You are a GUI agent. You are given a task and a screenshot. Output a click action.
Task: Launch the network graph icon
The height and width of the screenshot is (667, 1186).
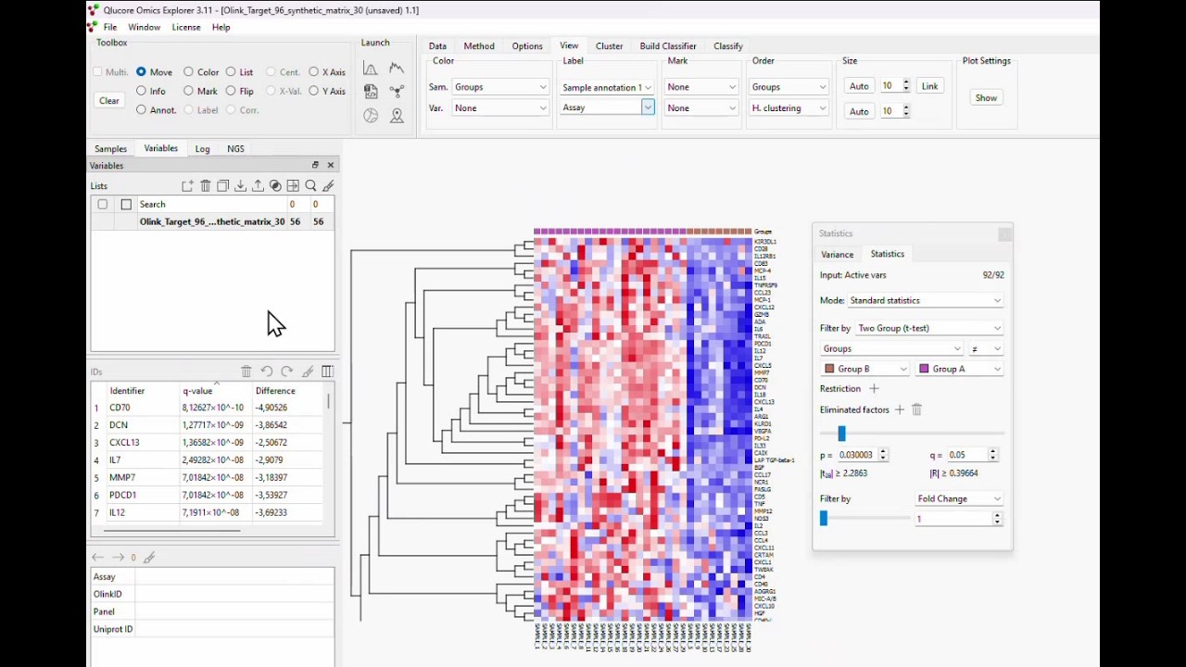[397, 92]
